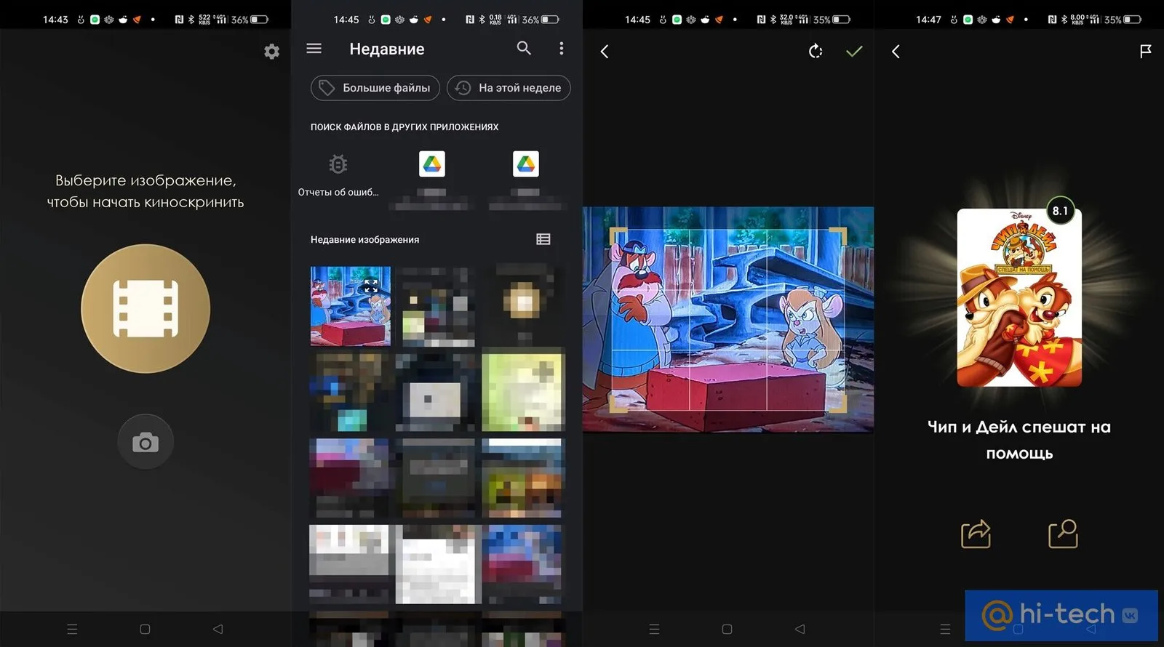Open Отчеты об ошиб… app source

338,174
